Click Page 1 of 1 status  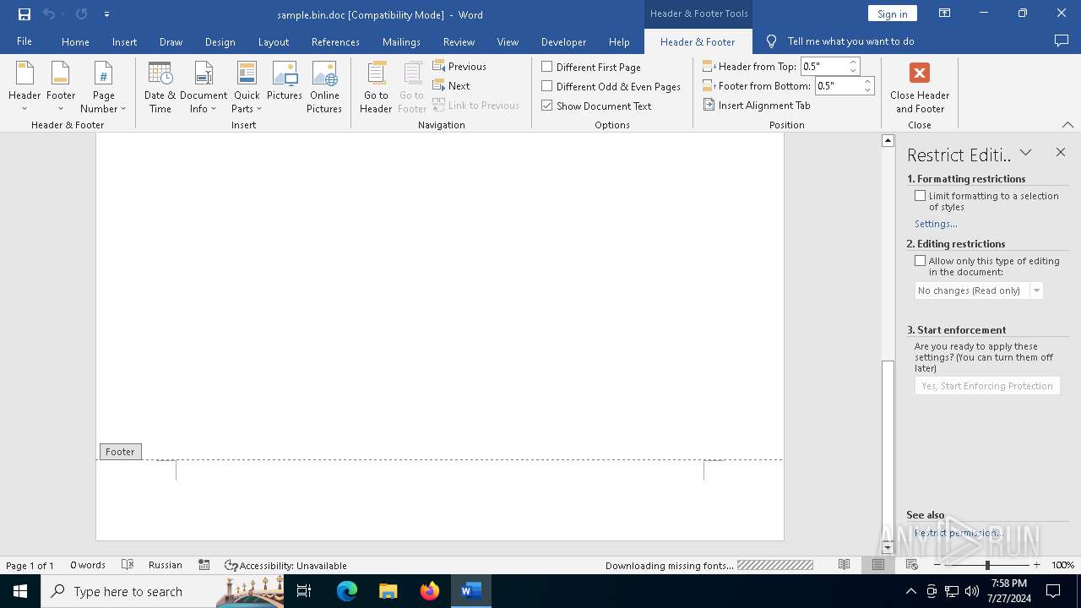click(x=30, y=565)
